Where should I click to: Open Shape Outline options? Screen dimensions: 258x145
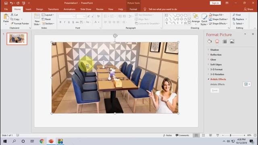218,19
